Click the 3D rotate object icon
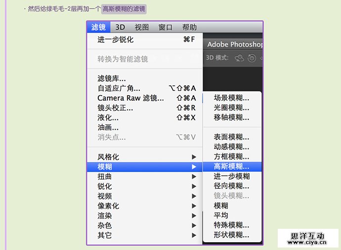 pyautogui.click(x=240, y=58)
